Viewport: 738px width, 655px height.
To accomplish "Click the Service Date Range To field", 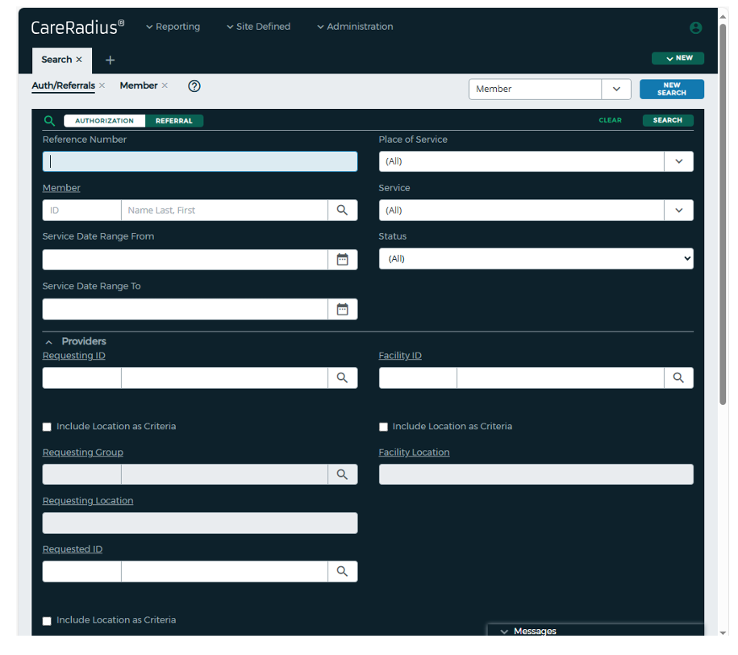I will pyautogui.click(x=185, y=309).
